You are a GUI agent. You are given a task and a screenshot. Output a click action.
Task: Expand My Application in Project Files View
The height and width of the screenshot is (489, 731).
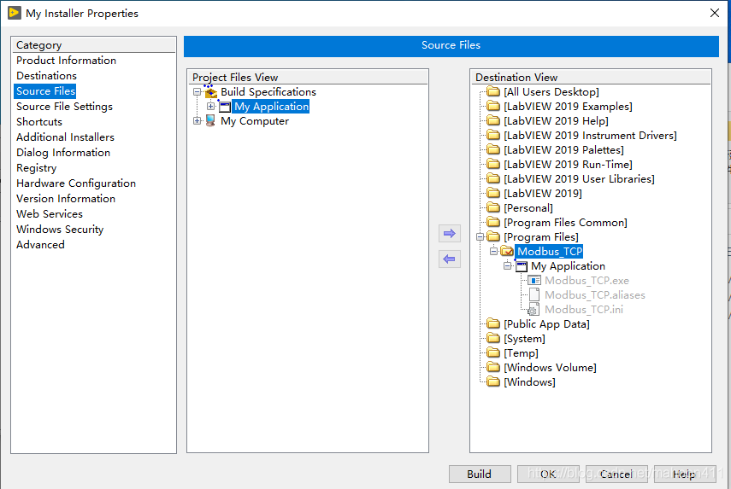pos(211,107)
